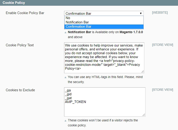Click the AMP_TOKEN line in the exclude list
This screenshot has height=130, width=178.
(75, 102)
